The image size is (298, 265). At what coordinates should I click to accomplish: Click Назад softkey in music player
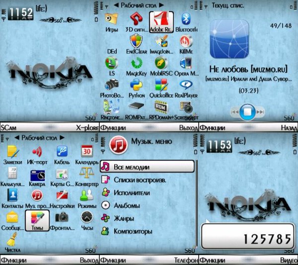click(289, 128)
